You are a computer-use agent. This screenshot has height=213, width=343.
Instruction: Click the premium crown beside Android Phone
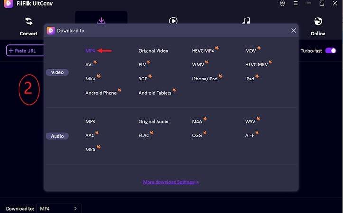120,90
